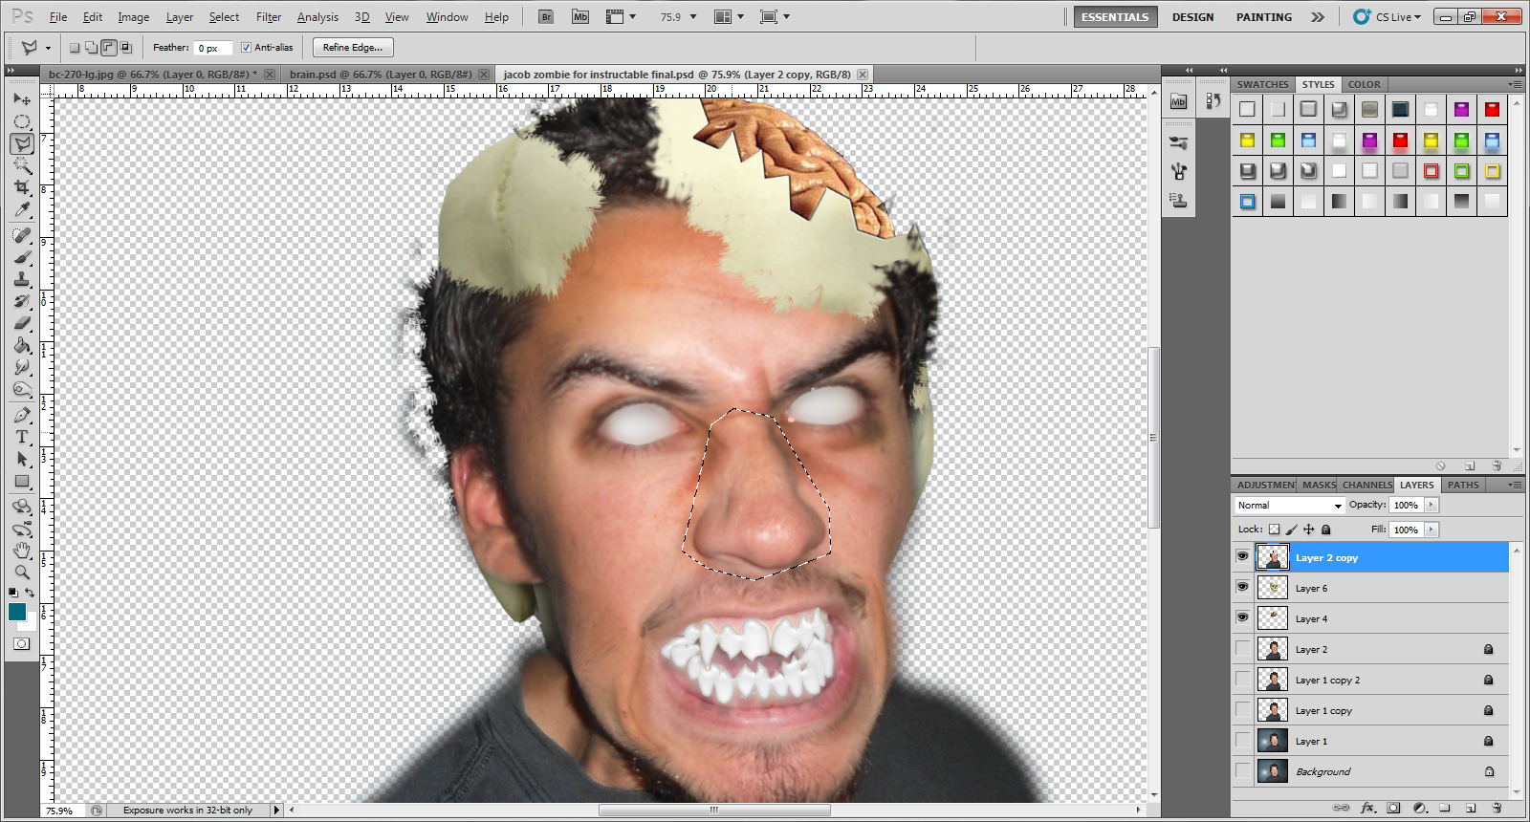Hide Layer 4 with eye icon
The image size is (1530, 822).
point(1242,617)
